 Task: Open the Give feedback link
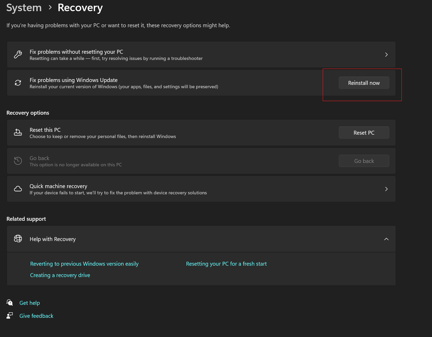(36, 316)
